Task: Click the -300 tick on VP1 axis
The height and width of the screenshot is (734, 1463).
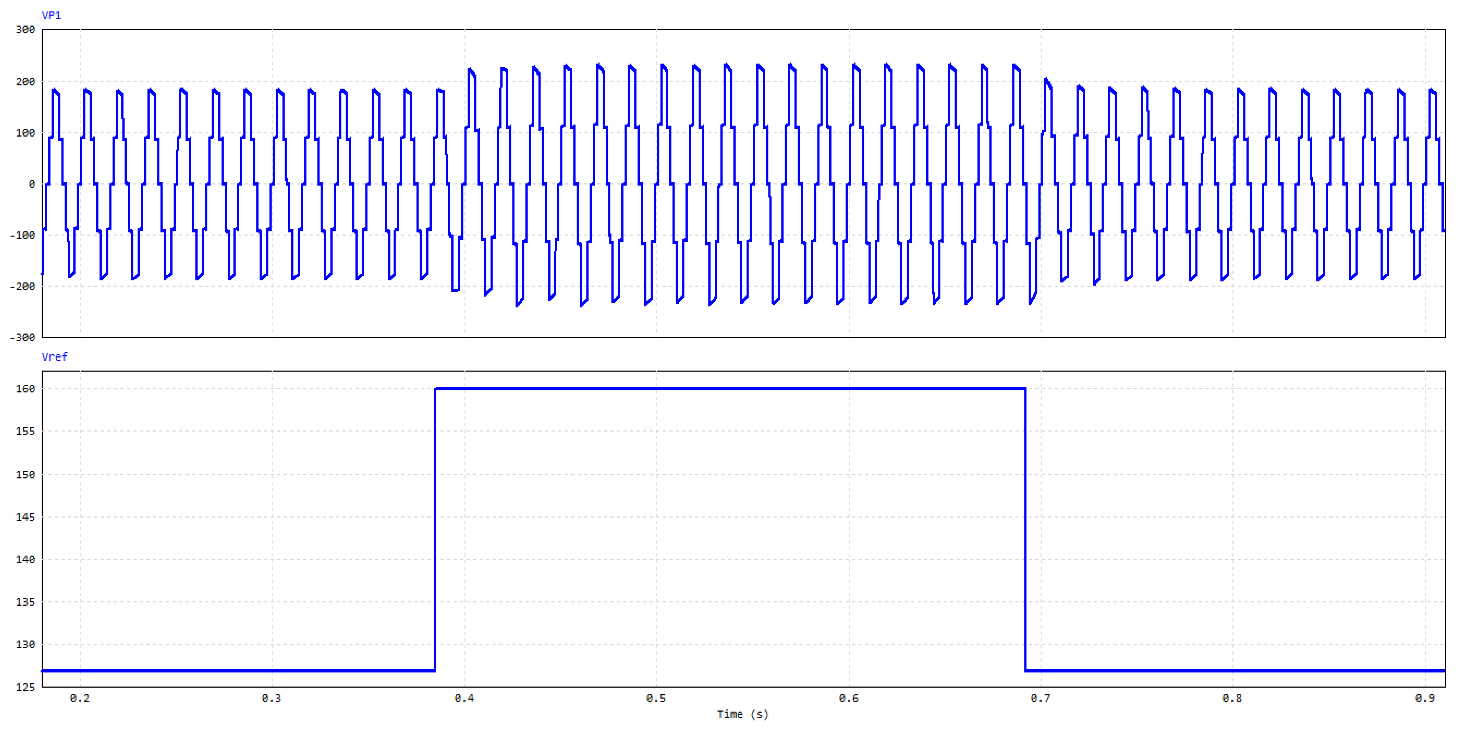Action: click(x=23, y=337)
